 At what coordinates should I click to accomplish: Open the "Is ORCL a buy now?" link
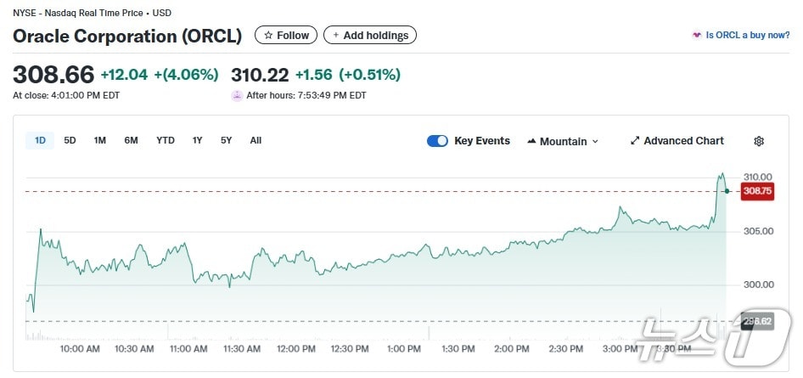[748, 36]
